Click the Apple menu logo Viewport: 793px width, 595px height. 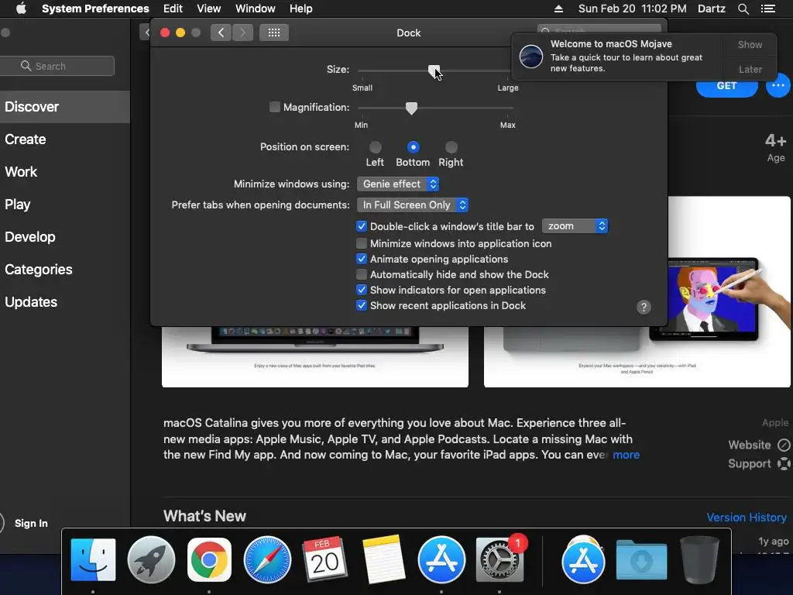point(21,9)
